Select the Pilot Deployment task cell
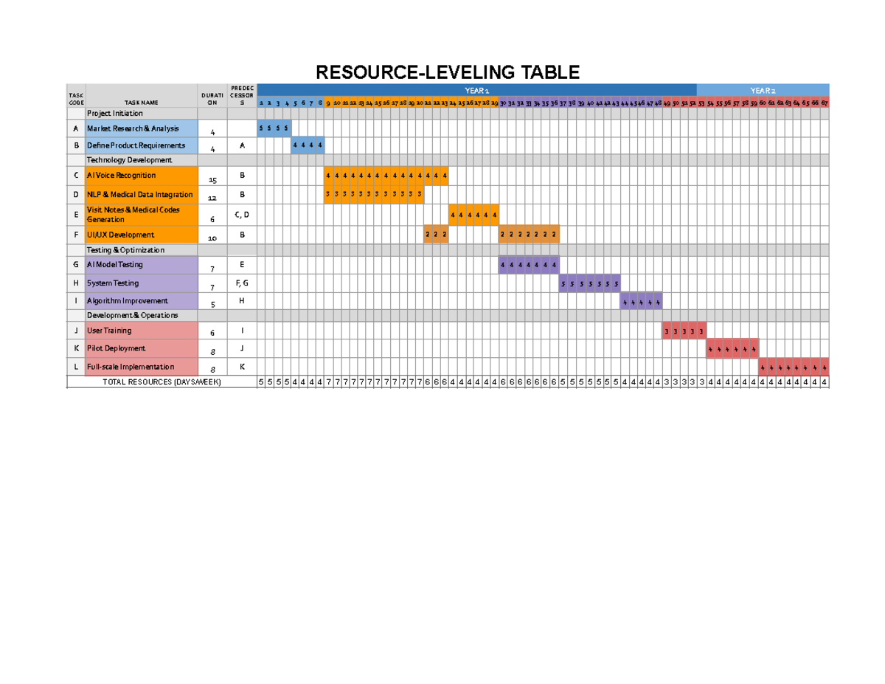885x684 pixels. pos(142,348)
